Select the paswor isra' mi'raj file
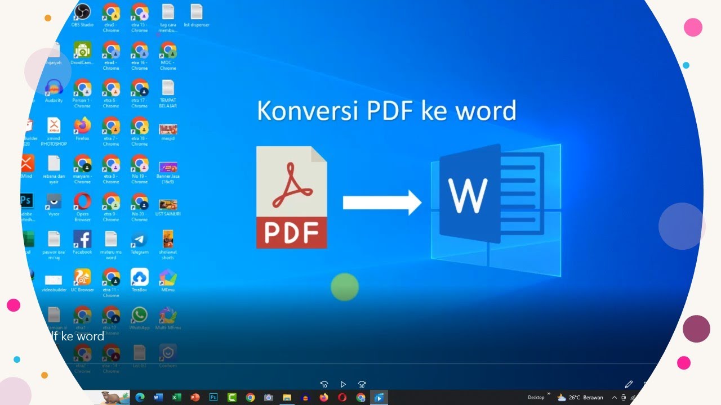The height and width of the screenshot is (405, 721). (54, 245)
